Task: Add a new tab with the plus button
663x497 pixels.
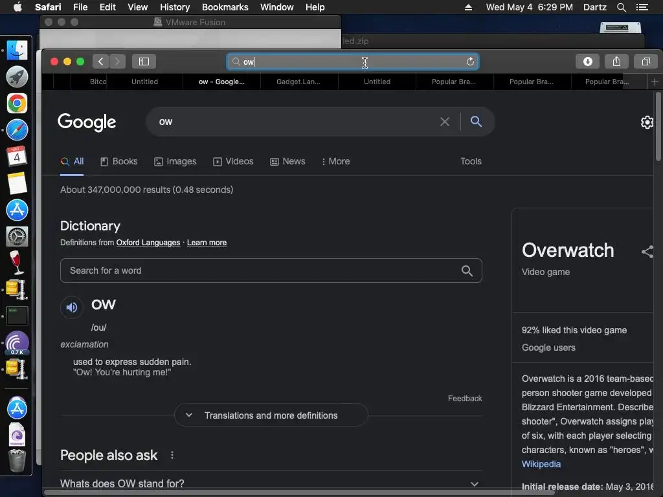Action: (655, 82)
